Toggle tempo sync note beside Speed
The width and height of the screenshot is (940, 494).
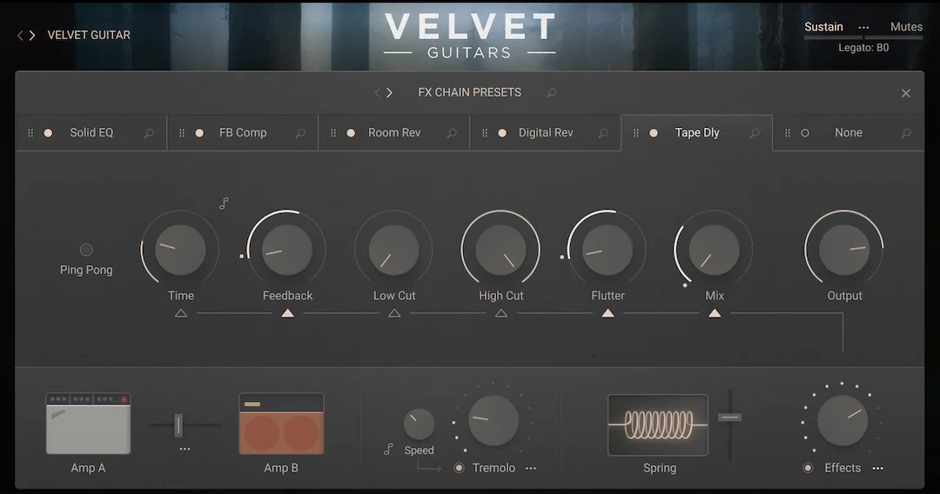tap(388, 449)
